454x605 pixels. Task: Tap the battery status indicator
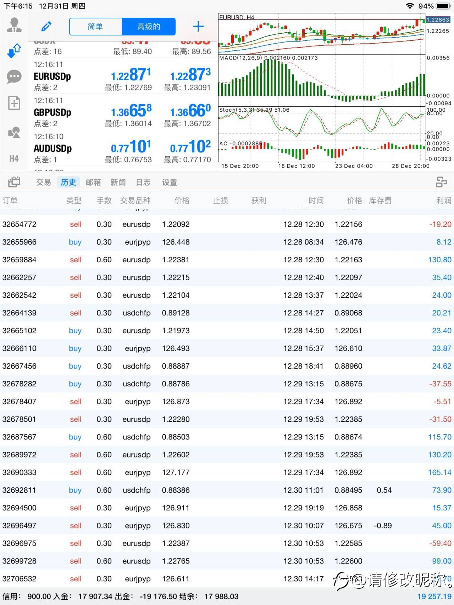[443, 6]
